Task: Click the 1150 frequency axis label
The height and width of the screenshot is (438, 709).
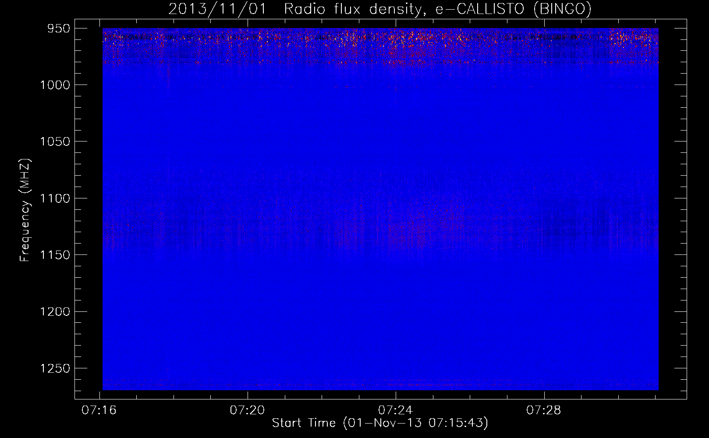Action: [55, 255]
